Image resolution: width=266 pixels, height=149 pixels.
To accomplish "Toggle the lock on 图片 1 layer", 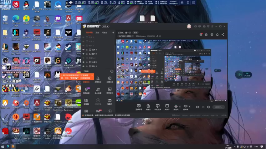I will (x=87, y=54).
